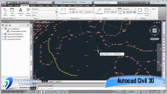Start the Multiline Text tool
The image size is (167, 94).
click(x=21, y=12)
